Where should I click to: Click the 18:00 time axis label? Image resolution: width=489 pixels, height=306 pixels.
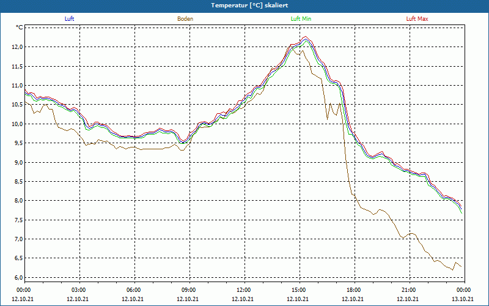pos(353,289)
